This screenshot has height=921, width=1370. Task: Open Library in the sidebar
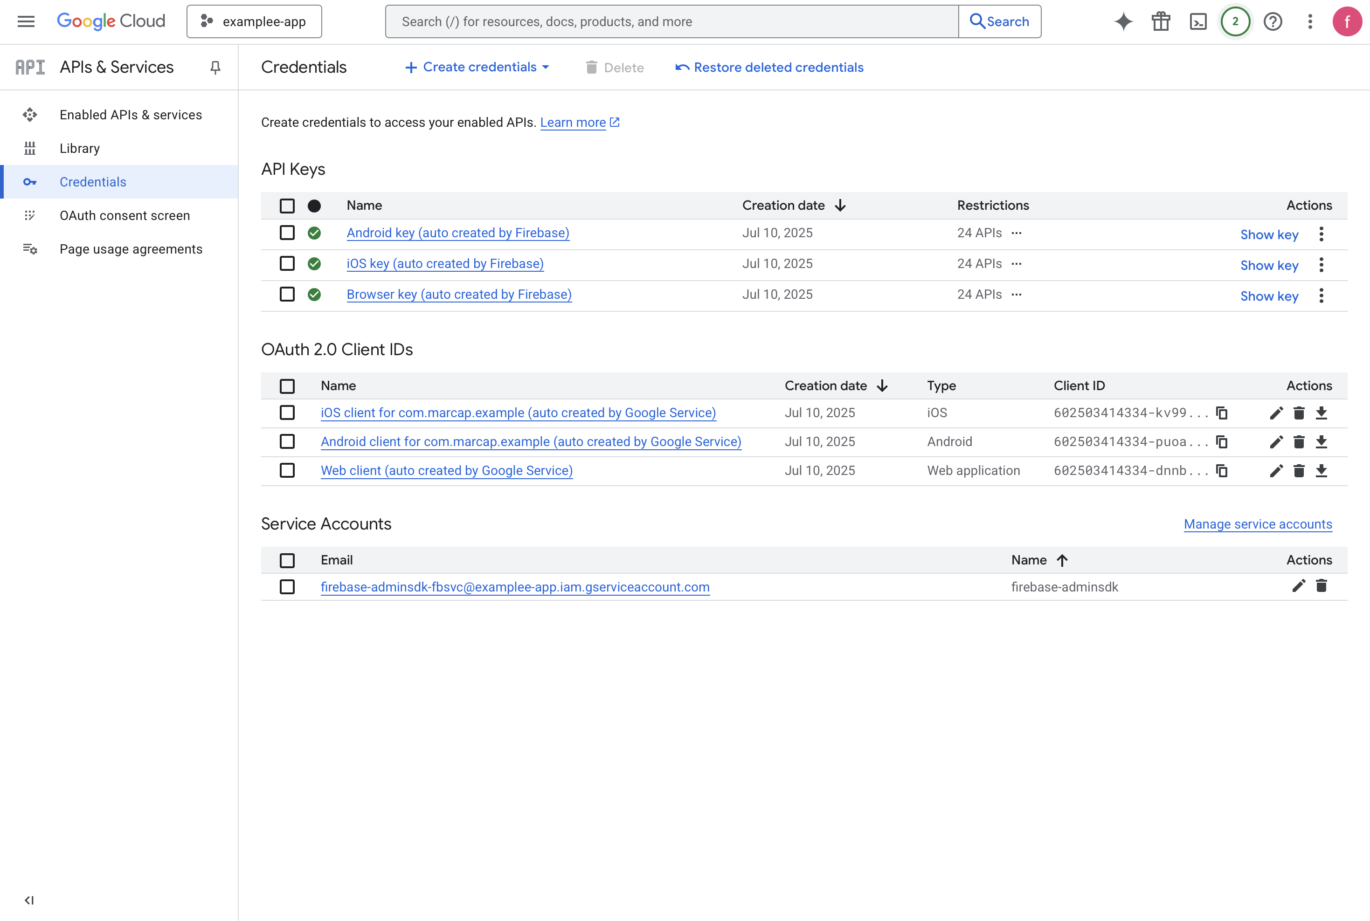point(80,149)
